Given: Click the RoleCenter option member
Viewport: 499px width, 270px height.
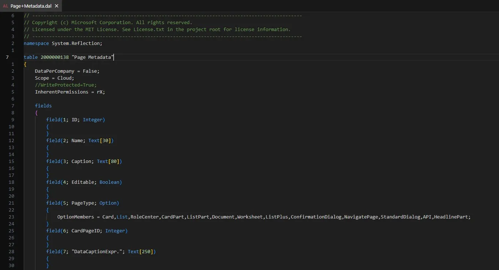Looking at the screenshot, I should pyautogui.click(x=144, y=217).
